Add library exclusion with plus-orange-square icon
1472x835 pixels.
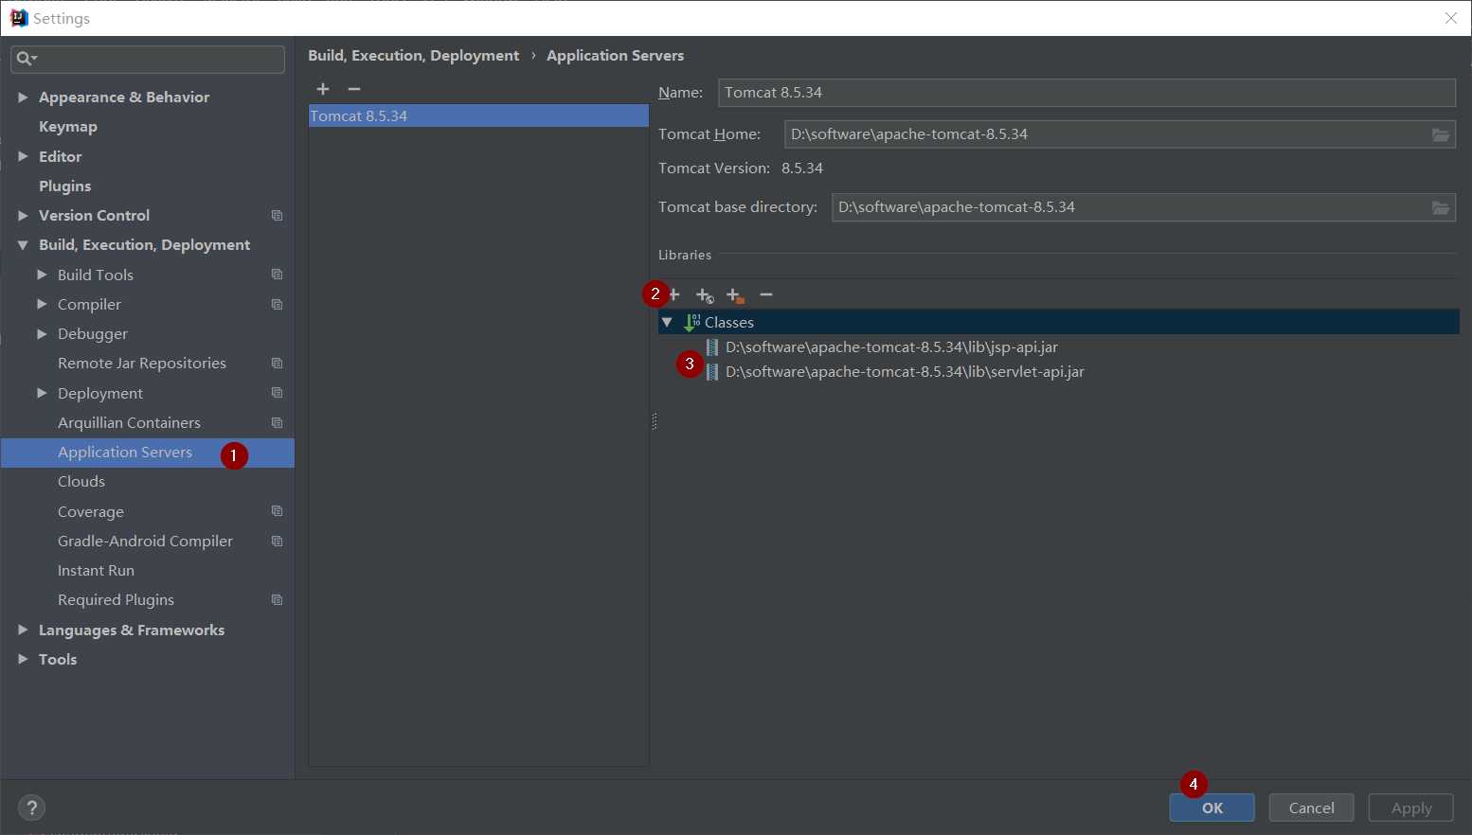(735, 295)
